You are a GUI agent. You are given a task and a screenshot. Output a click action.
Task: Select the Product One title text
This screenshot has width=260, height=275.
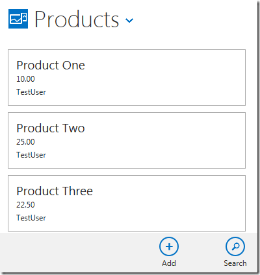click(51, 66)
